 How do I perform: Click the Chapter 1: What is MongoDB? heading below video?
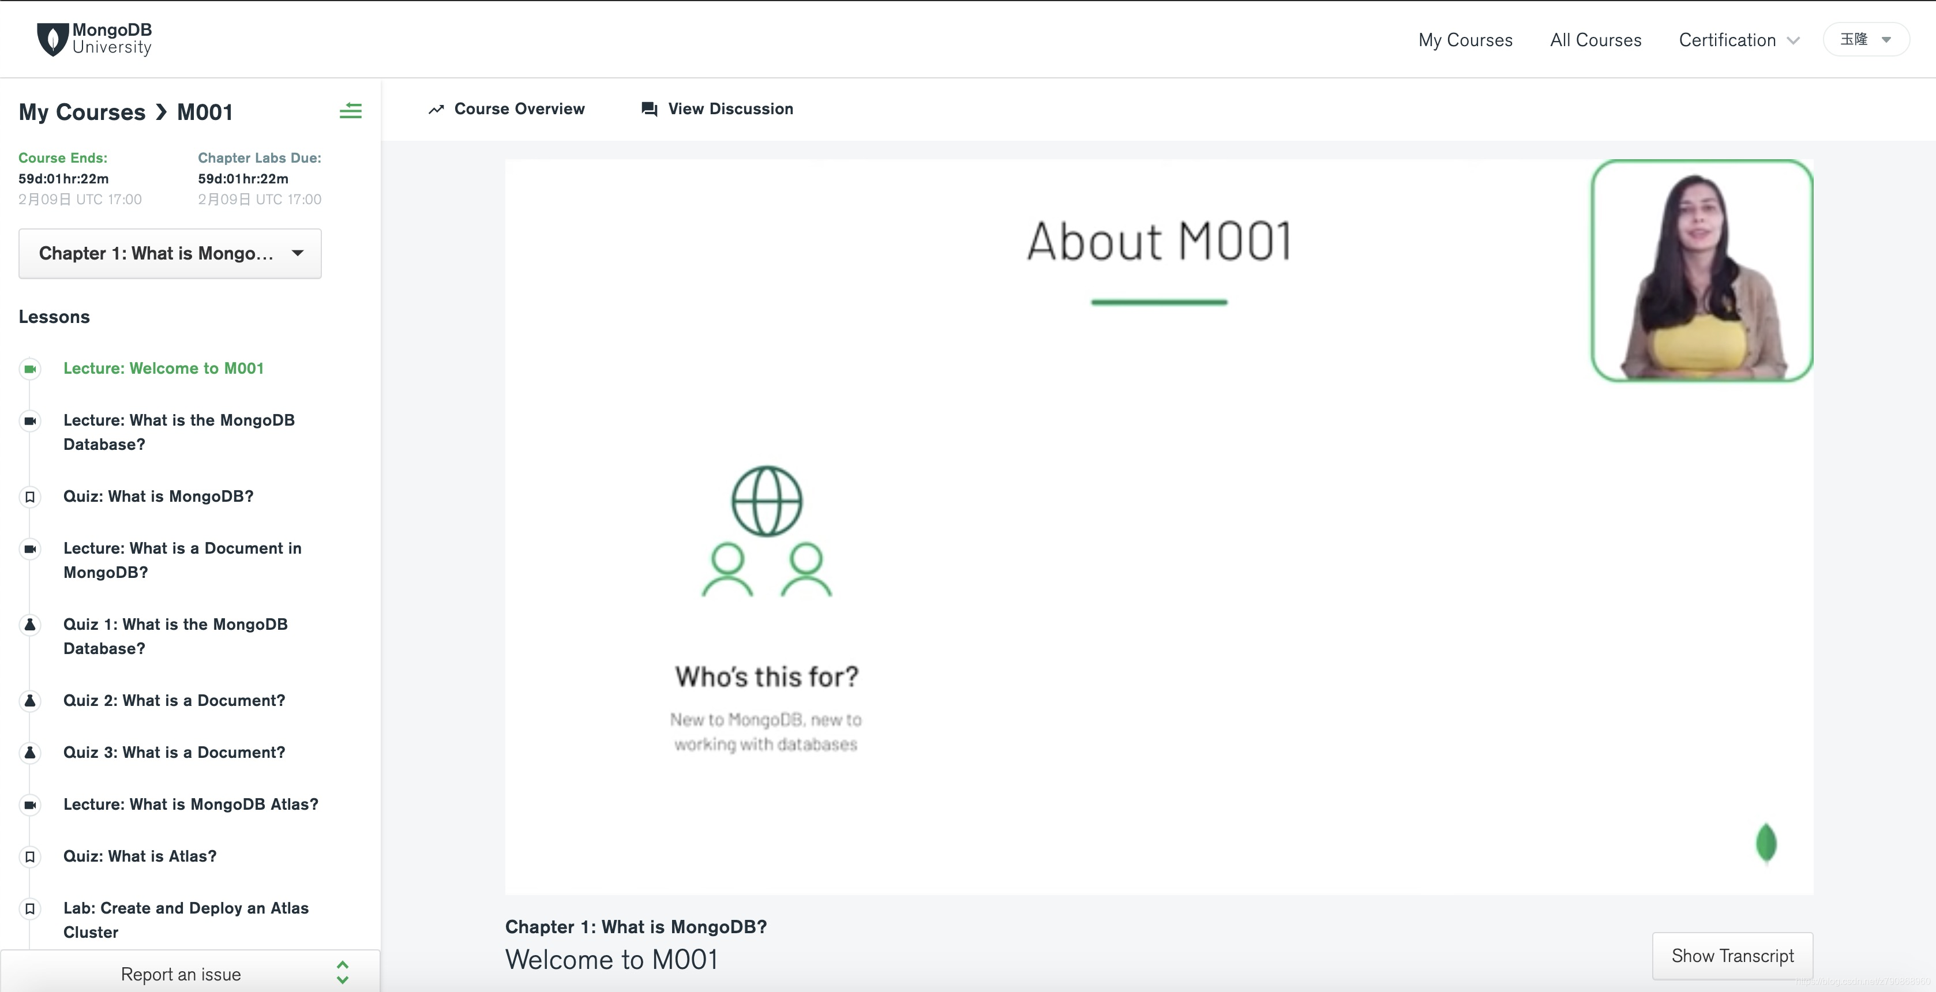(x=636, y=927)
